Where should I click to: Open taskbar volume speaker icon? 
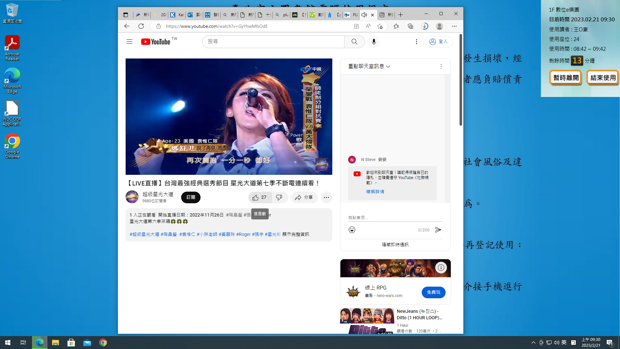click(556, 343)
